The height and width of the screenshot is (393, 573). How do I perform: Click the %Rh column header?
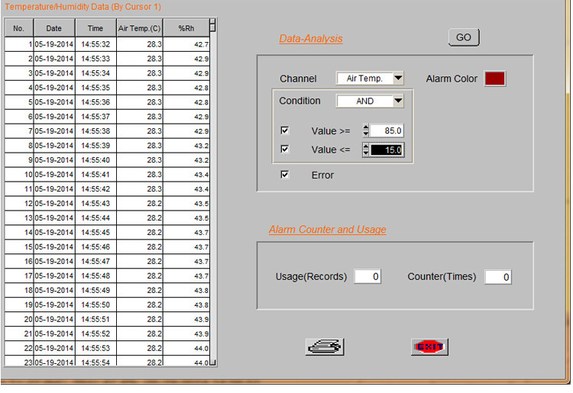pos(186,28)
